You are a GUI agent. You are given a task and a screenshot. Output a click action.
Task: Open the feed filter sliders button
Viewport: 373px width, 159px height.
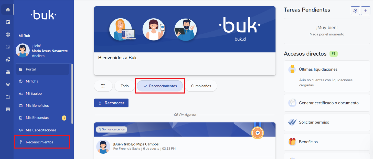103,86
